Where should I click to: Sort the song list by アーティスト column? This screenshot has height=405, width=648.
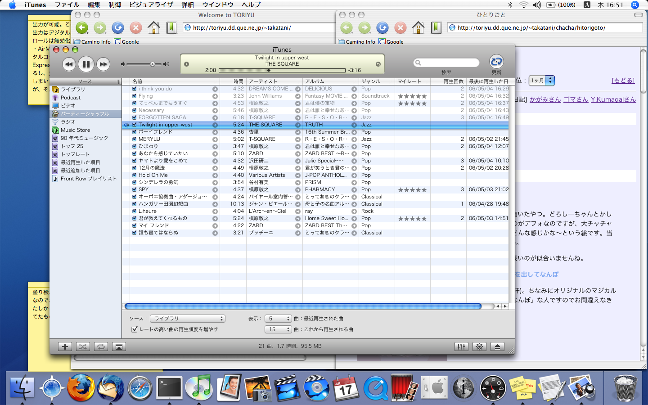pos(274,81)
